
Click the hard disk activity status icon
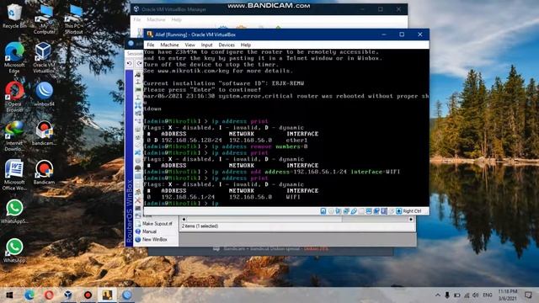(x=323, y=211)
